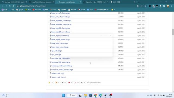This screenshot has width=174, height=98.
Task: Open the Twitch bookmark
Action: point(82,10)
